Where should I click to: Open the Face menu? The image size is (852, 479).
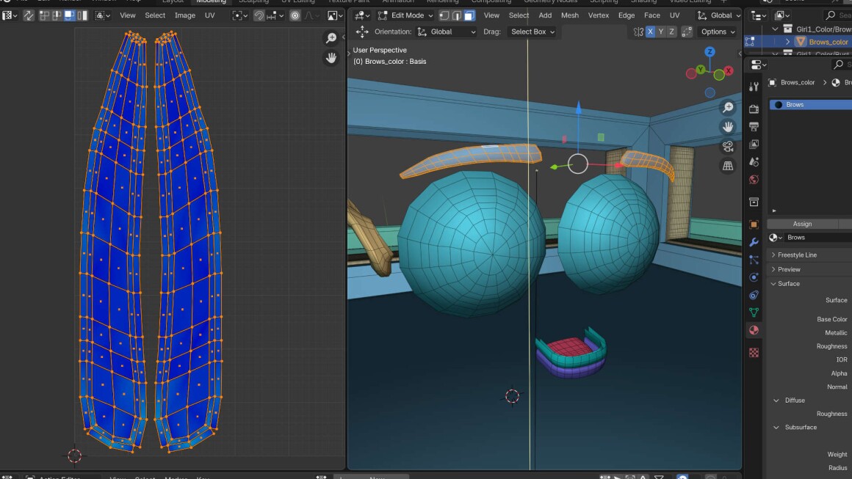click(x=652, y=15)
